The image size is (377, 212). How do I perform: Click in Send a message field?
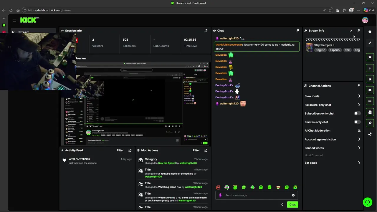257,196
